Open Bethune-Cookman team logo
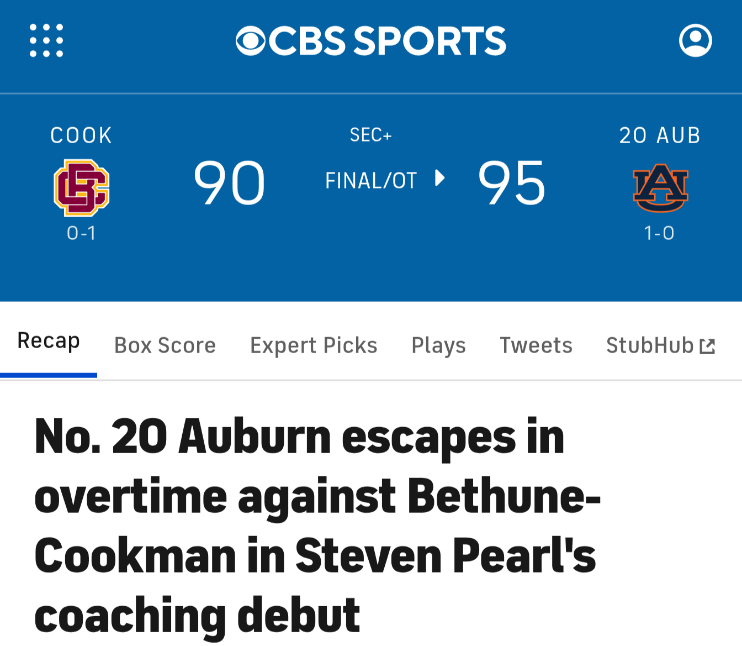This screenshot has height=646, width=742. [81, 187]
